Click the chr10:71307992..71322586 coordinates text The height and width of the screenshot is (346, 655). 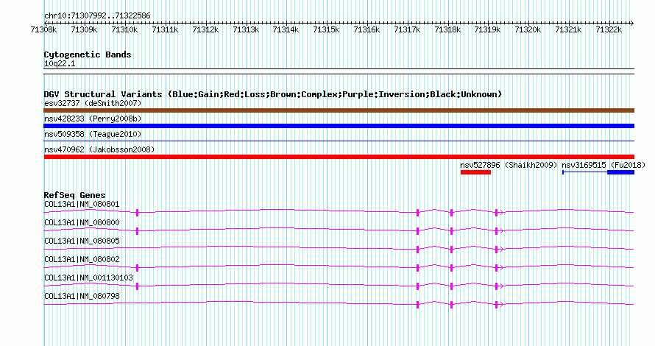pyautogui.click(x=97, y=16)
